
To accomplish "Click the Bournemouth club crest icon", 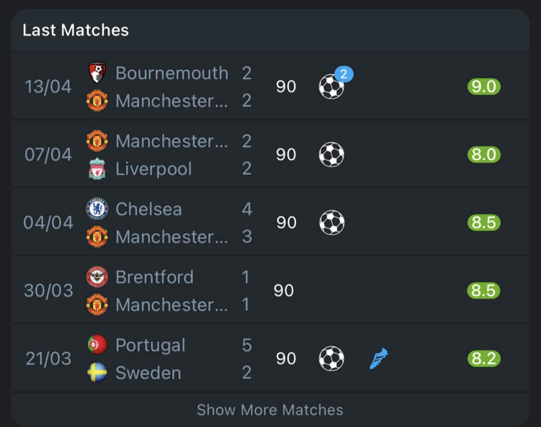I will click(97, 73).
